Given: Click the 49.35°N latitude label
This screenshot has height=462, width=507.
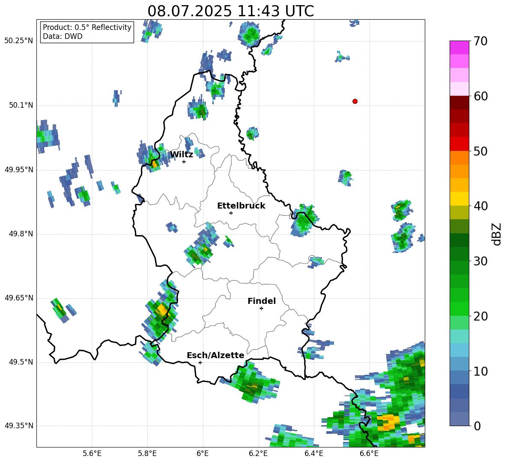Looking at the screenshot, I should 19,426.
